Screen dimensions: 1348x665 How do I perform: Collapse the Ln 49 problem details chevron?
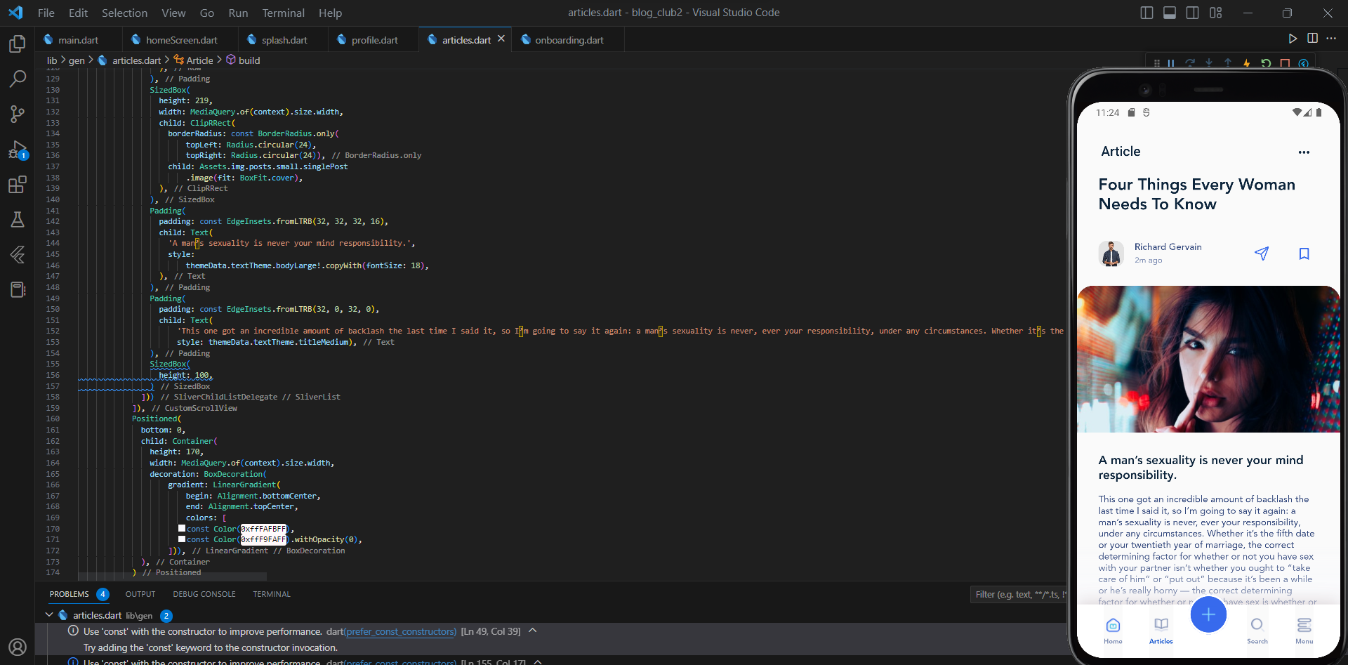(533, 631)
